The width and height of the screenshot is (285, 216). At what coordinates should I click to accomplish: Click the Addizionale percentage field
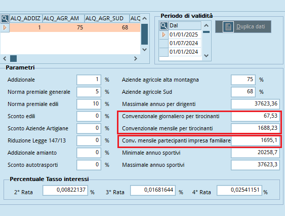(89, 80)
